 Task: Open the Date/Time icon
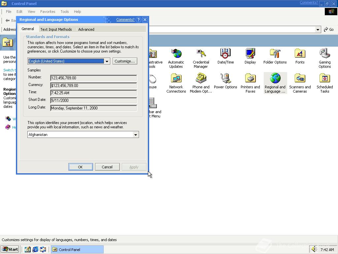[225, 56]
